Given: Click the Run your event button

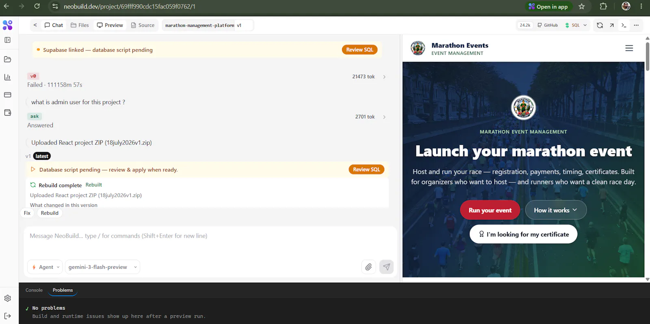Looking at the screenshot, I should [x=490, y=210].
